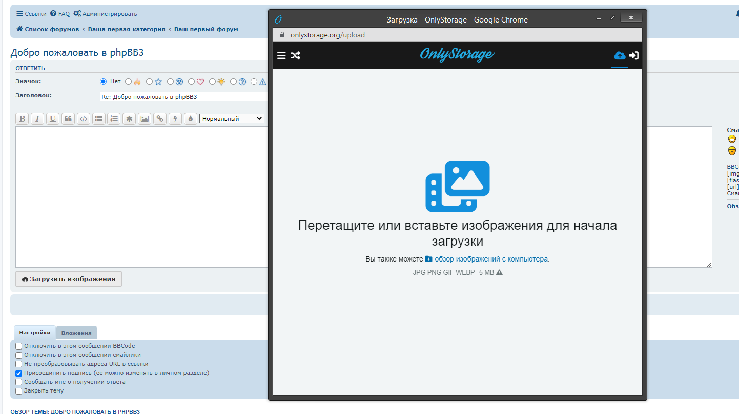Uncheck 'Присоединить подпись' checkbox
The height and width of the screenshot is (414, 739).
pos(19,373)
